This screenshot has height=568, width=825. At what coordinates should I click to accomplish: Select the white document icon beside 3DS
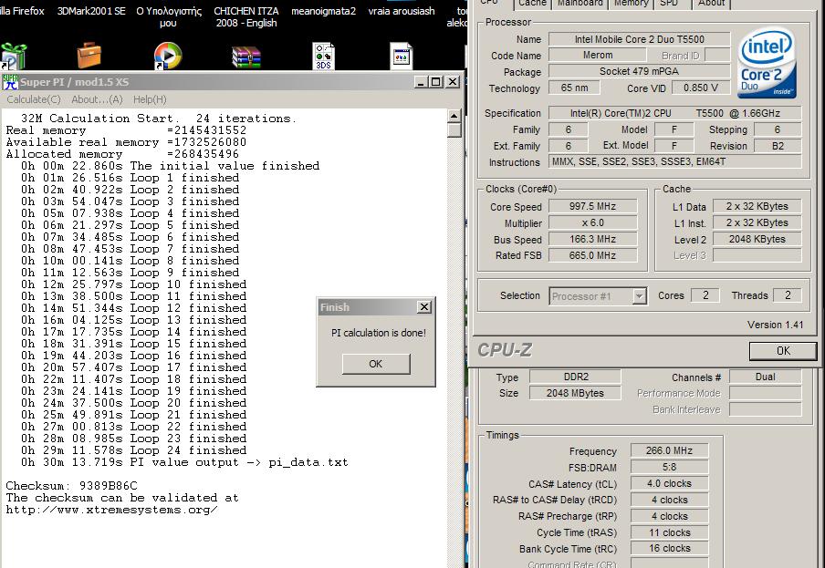pos(401,56)
